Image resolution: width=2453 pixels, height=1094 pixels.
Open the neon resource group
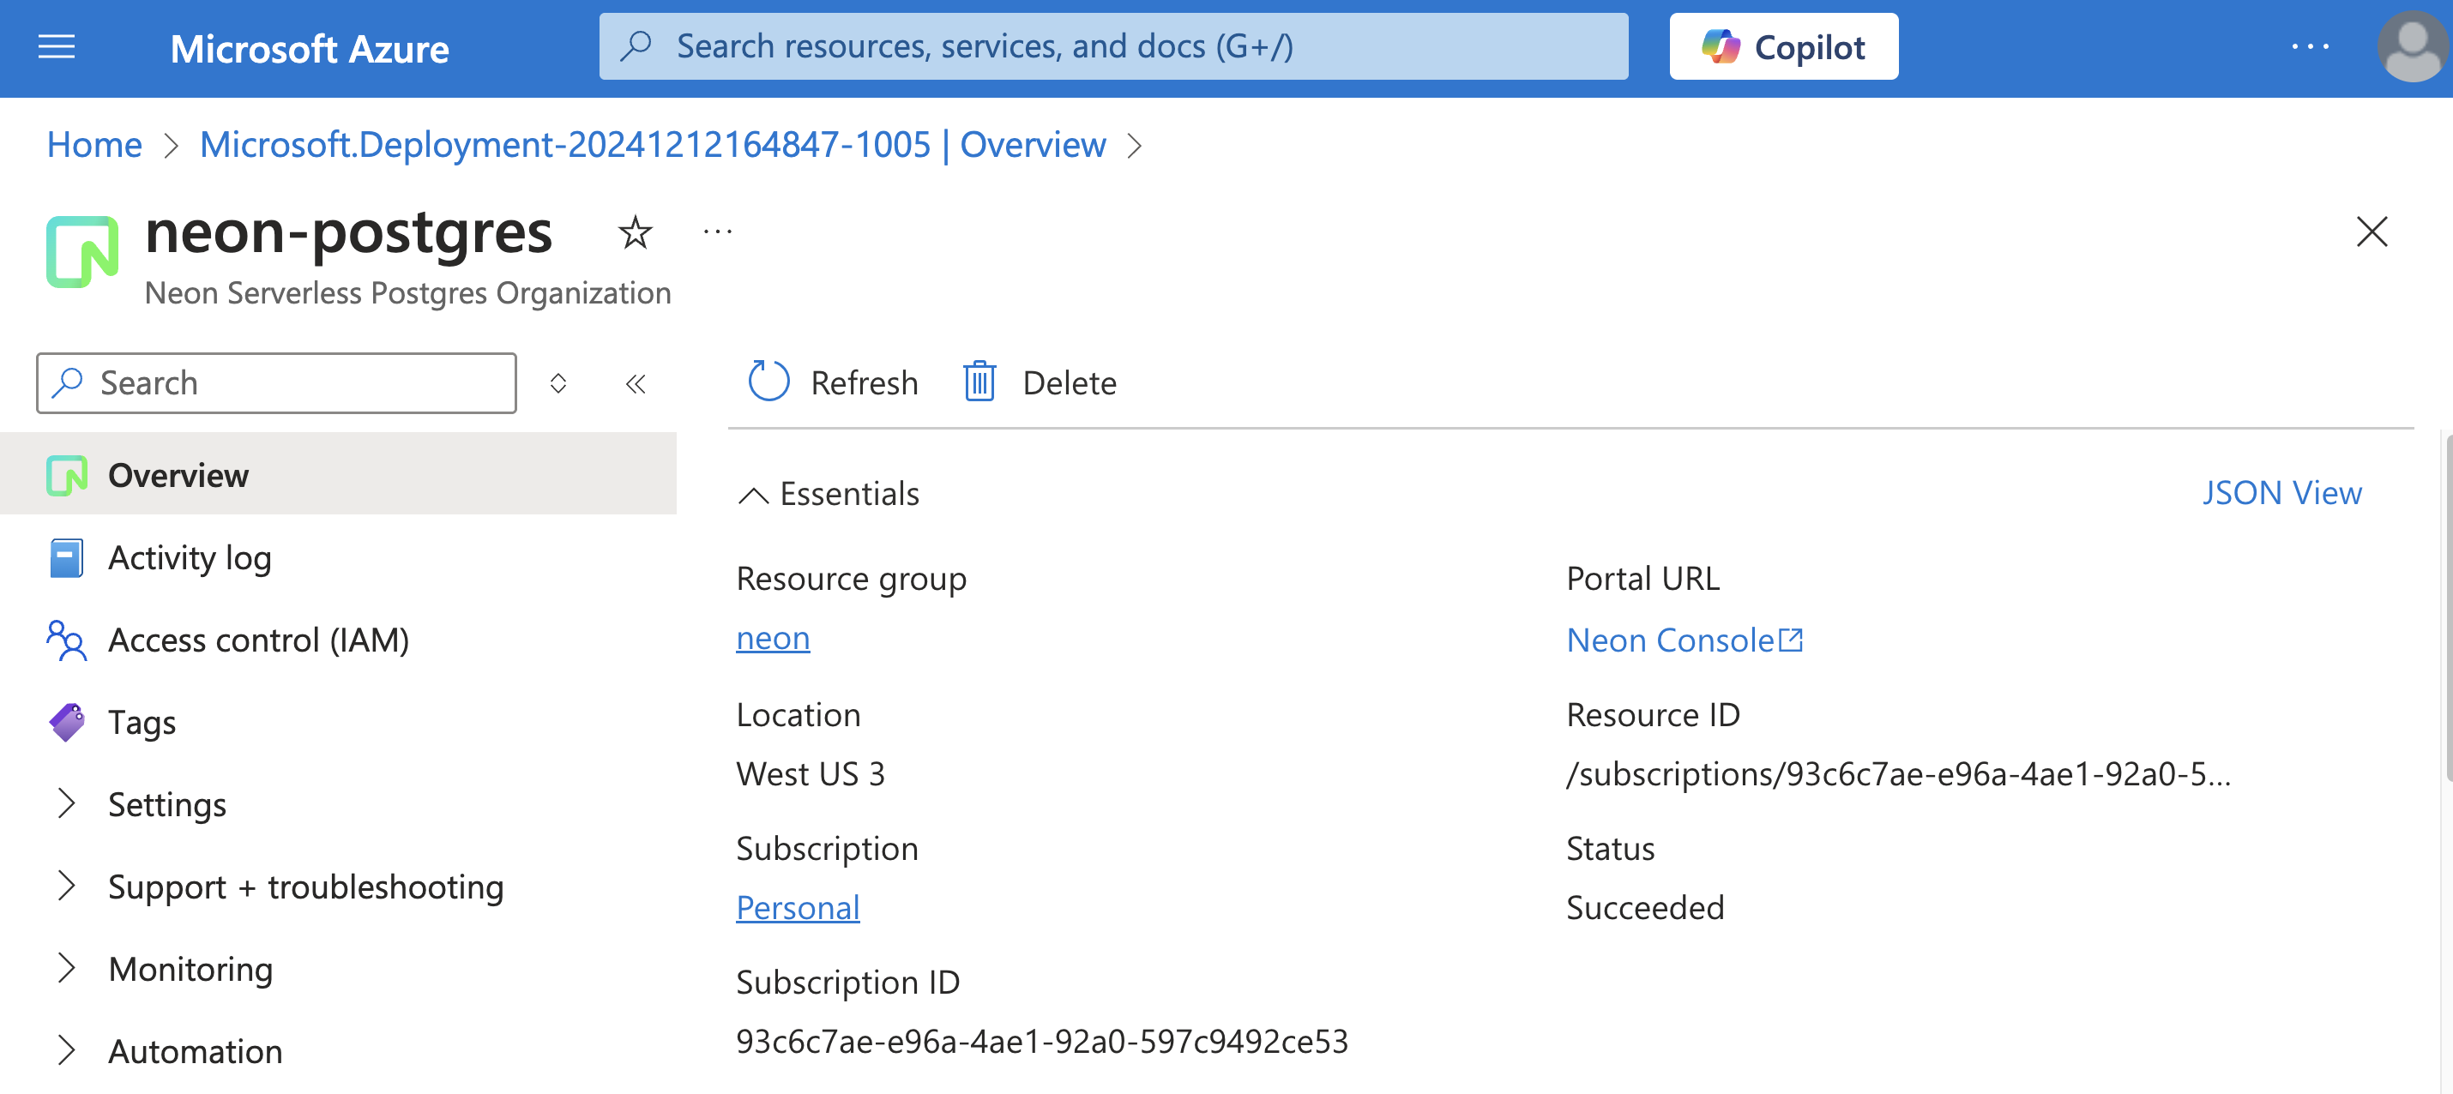pos(772,638)
